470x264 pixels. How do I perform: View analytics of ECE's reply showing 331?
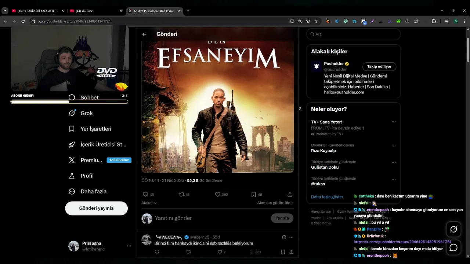[x=255, y=252]
